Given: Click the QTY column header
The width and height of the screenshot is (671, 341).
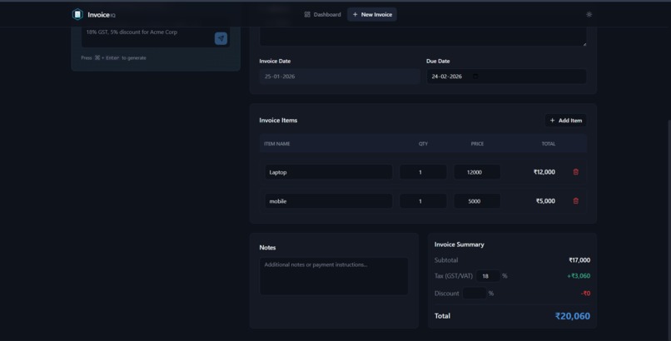Looking at the screenshot, I should pos(423,144).
